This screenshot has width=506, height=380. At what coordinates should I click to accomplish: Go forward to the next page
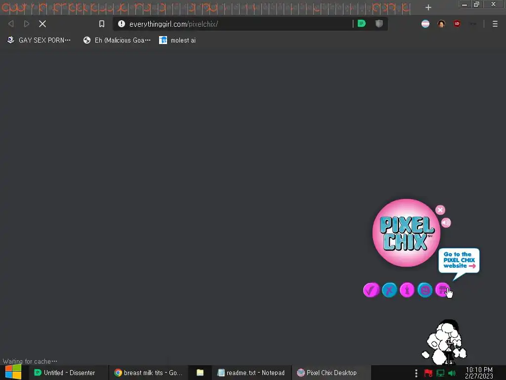[27, 24]
